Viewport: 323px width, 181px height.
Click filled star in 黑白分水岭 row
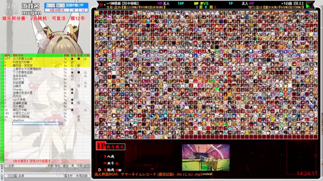pos(72,110)
